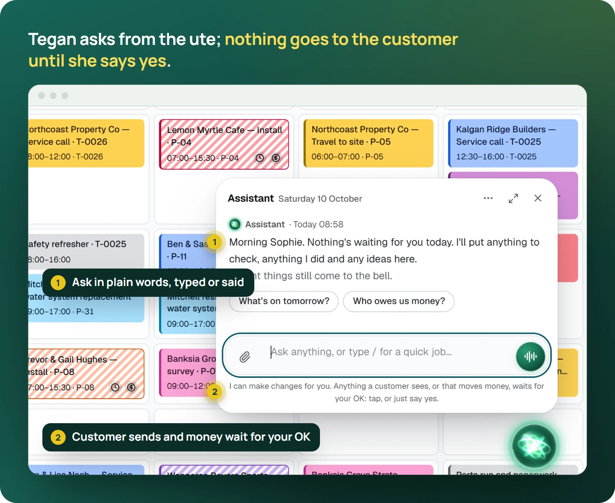The height and width of the screenshot is (503, 615).
Task: Expand the Assistant panel to full size
Action: [513, 198]
